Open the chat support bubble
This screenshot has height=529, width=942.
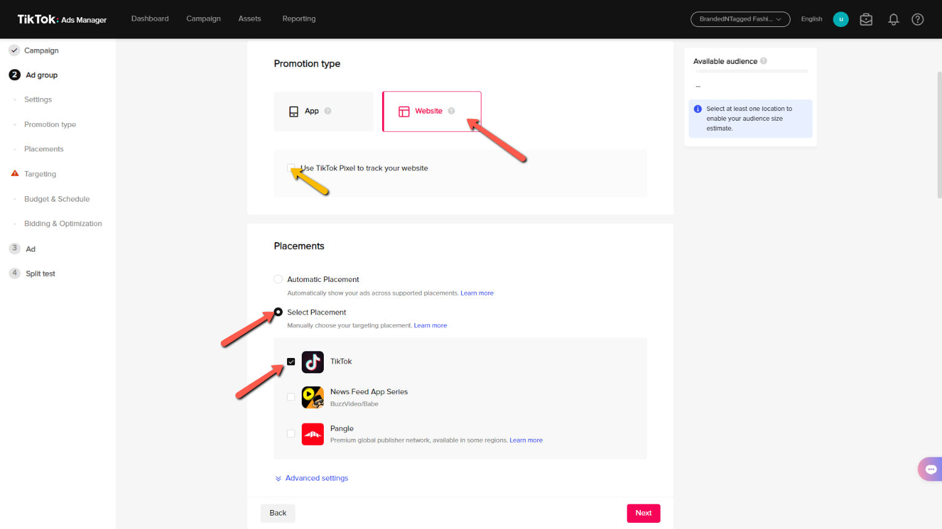coord(930,469)
